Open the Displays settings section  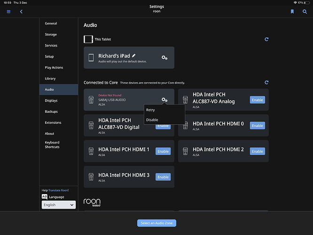tap(59, 101)
